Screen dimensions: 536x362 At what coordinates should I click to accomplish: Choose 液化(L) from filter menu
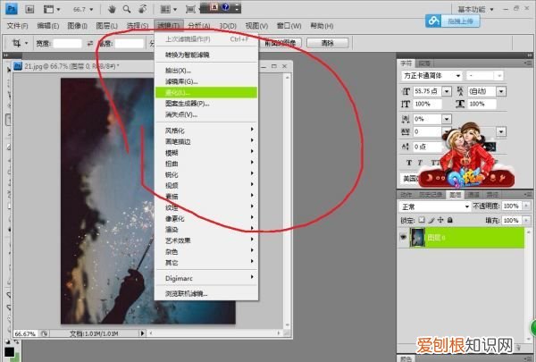click(x=206, y=92)
